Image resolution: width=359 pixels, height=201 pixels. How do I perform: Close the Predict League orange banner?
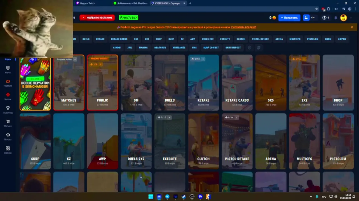tap(352, 27)
